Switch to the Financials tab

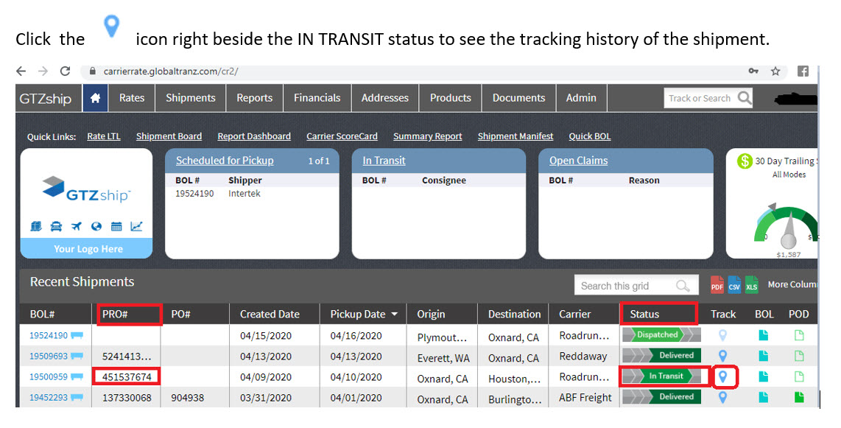pos(317,97)
